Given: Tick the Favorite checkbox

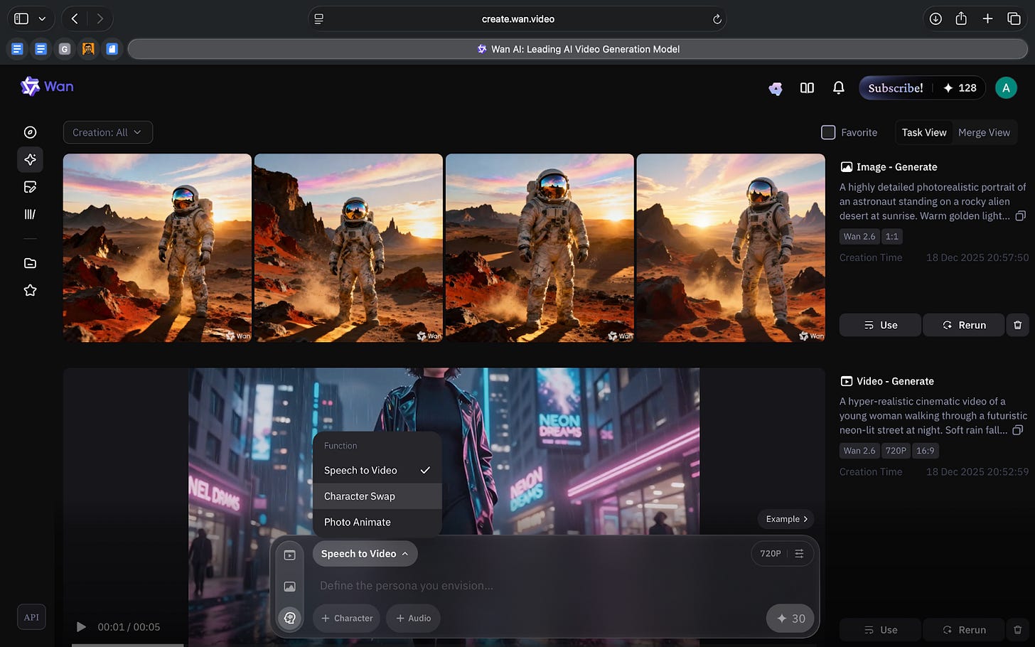Looking at the screenshot, I should 828,132.
